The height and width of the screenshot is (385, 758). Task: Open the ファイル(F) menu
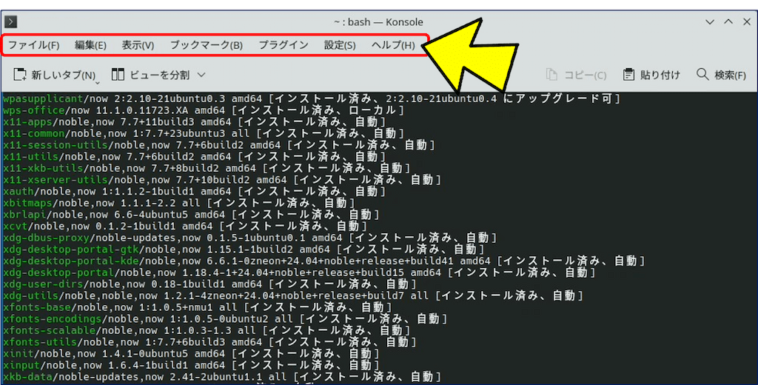click(x=33, y=45)
